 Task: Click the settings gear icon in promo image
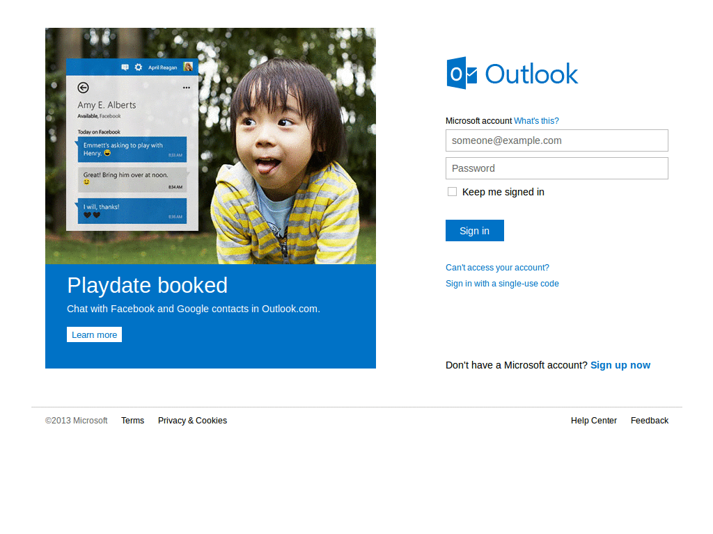click(139, 67)
